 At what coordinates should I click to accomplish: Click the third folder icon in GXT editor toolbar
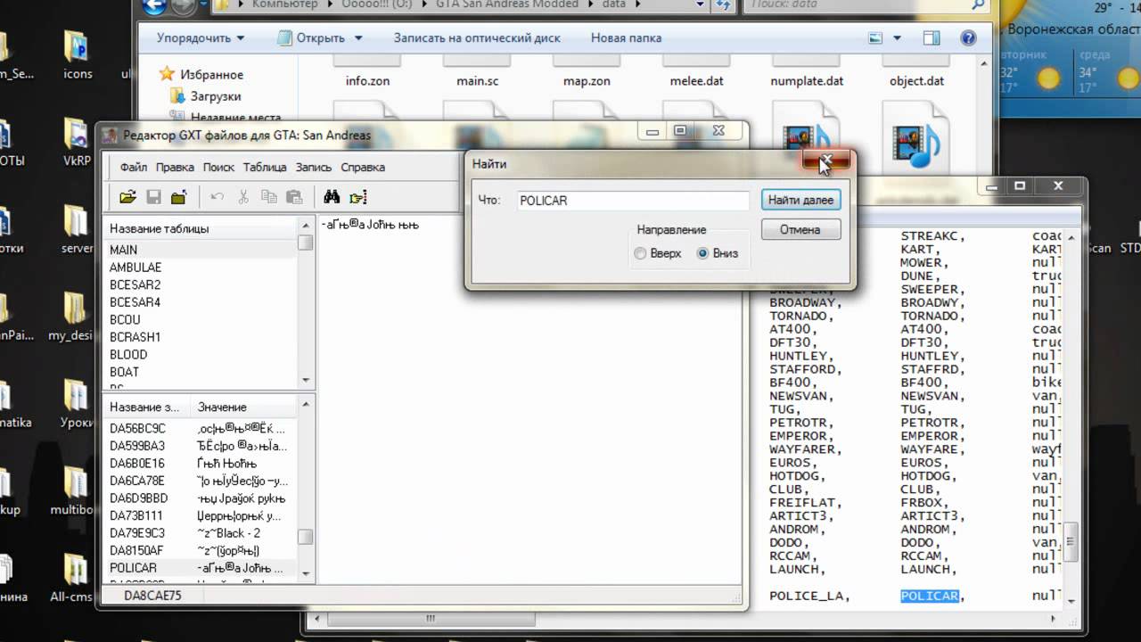pos(179,197)
